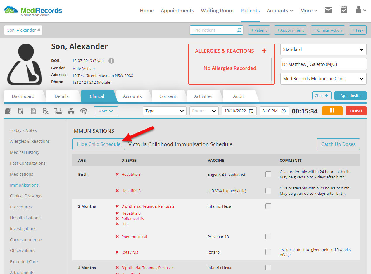
Task: Switch to the patient Accounts tab
Action: click(132, 96)
